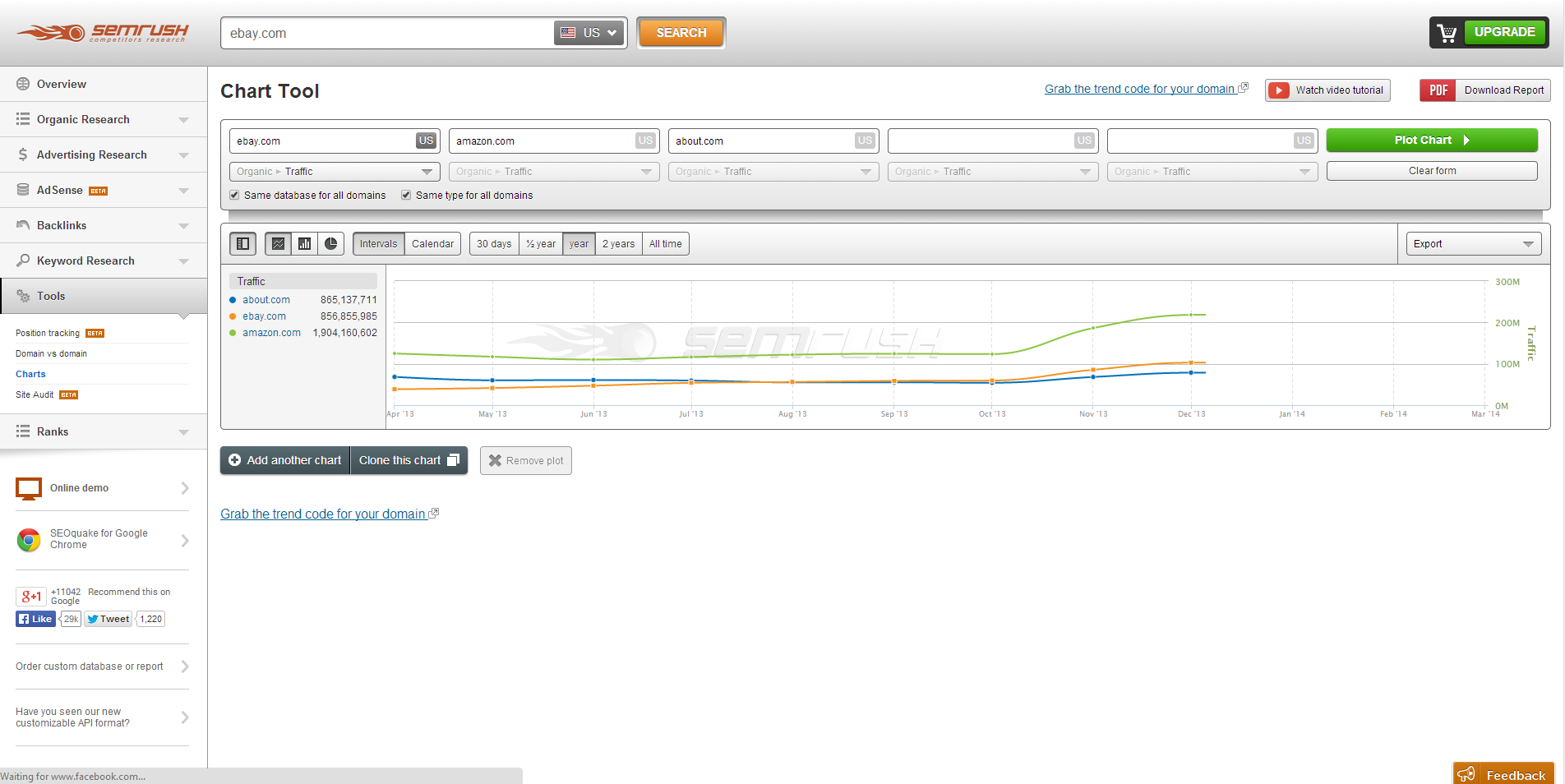Viewport: 1565px width, 784px height.
Task: Click the Ranks list icon
Action: tap(23, 431)
